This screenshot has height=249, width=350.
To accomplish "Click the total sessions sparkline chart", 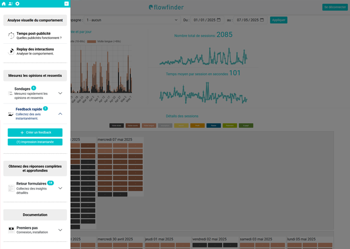I will click(x=203, y=57).
